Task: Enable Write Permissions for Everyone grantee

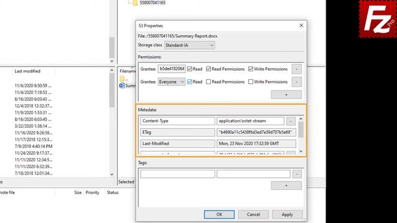Action: [251, 82]
